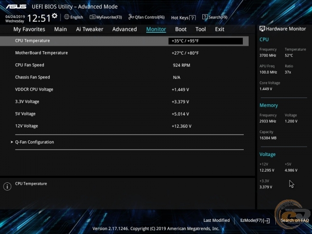This screenshot has height=234, width=312.
Task: Click the Version 2.17.1246 copyright text
Action: [x=156, y=229]
